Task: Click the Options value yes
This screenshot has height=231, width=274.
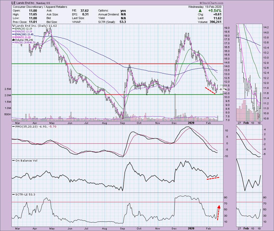Action: (x=123, y=11)
